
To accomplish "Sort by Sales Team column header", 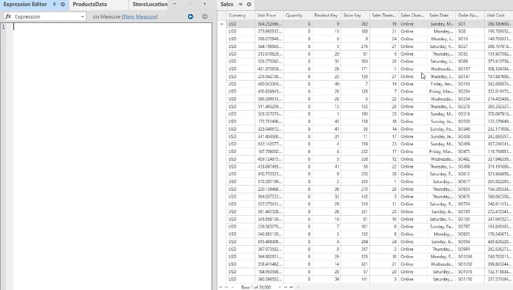I will (383, 15).
